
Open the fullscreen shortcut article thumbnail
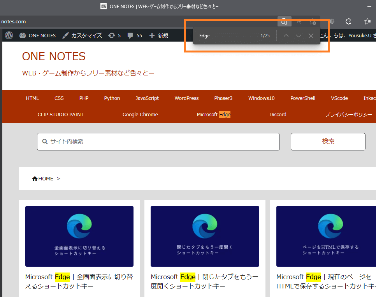point(79,236)
